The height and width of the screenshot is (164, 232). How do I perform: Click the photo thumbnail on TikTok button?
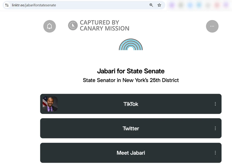pos(50,104)
